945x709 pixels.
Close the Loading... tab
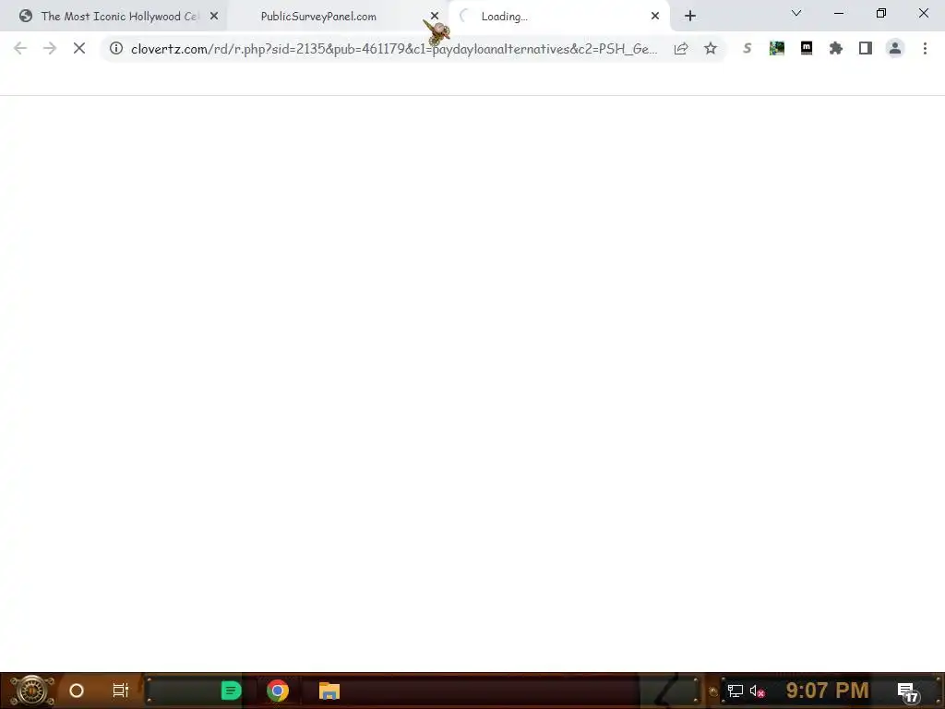pos(655,17)
